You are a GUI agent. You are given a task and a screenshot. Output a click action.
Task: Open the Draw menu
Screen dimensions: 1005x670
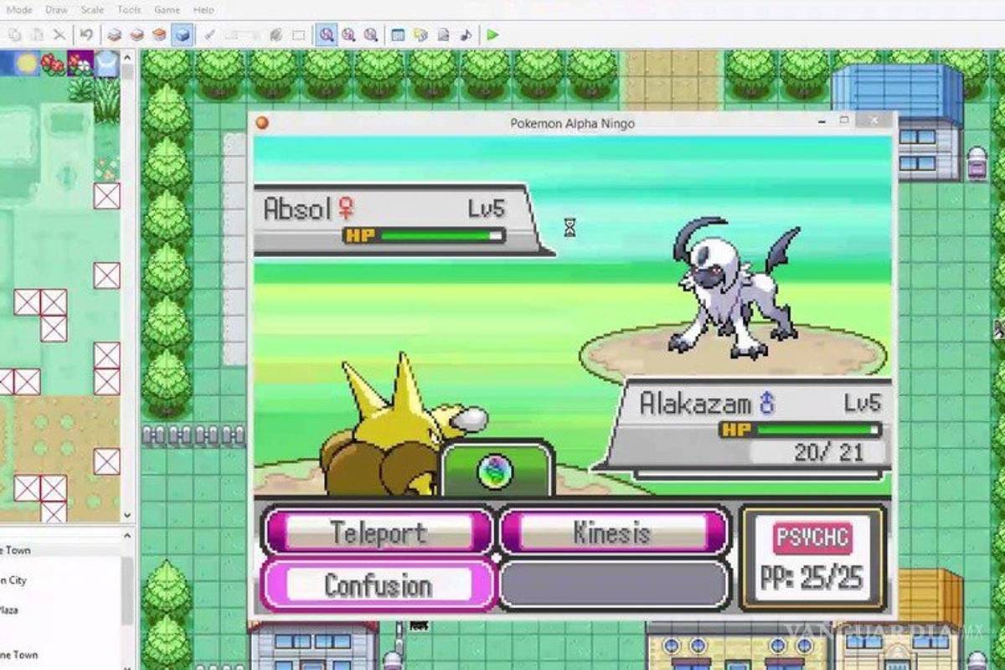click(x=57, y=9)
